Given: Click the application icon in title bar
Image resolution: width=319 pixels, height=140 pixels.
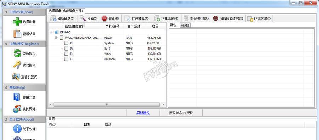Looking at the screenshot, I should pos(4,4).
